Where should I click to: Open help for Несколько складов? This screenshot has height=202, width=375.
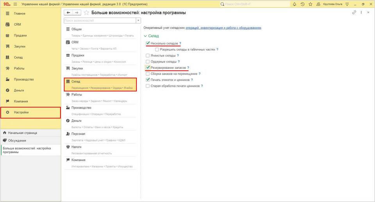coord(180,43)
